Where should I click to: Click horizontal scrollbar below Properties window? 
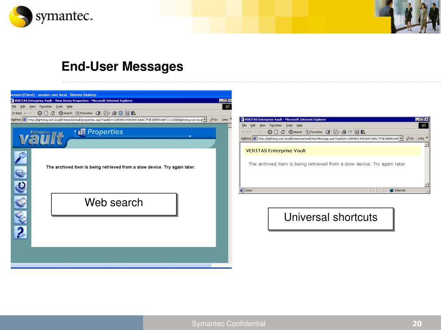111,265
